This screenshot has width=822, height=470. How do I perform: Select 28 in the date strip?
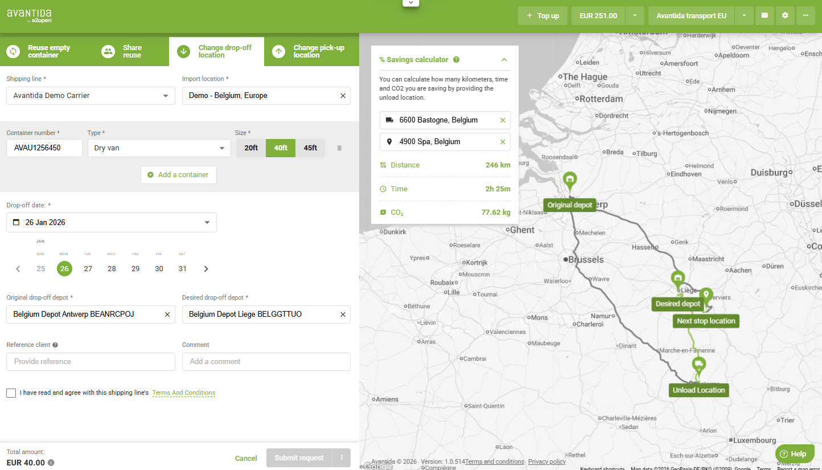(x=112, y=269)
